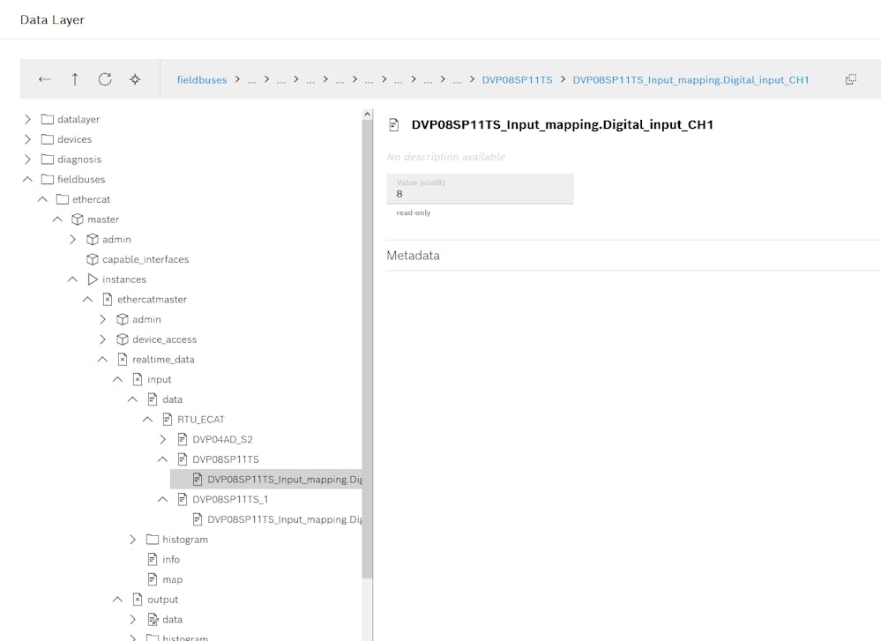Click the Value (uint8) field
This screenshot has height=641, width=881.
tap(480, 189)
